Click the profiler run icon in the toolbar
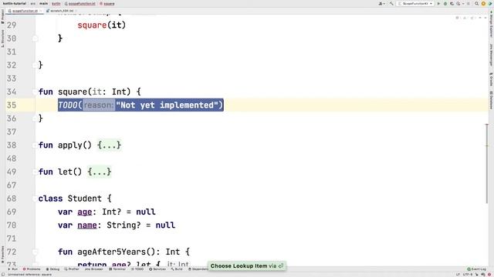Image resolution: width=494 pixels, height=277 pixels. pyautogui.click(x=458, y=3)
